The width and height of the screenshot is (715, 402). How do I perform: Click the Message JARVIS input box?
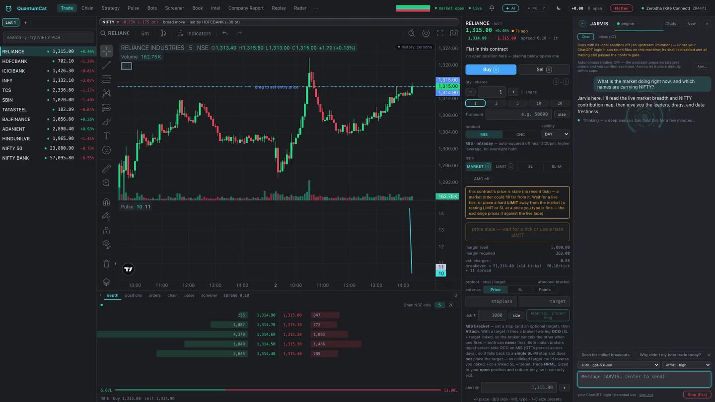[644, 379]
